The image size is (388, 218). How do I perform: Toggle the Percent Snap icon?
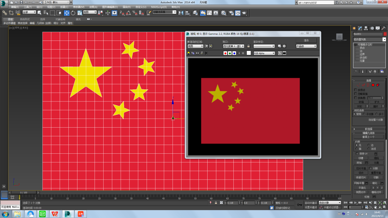(x=135, y=13)
